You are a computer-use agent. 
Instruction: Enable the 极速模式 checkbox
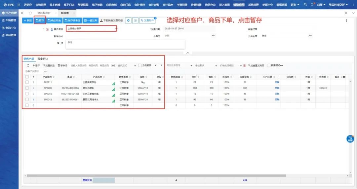[x=268, y=65]
